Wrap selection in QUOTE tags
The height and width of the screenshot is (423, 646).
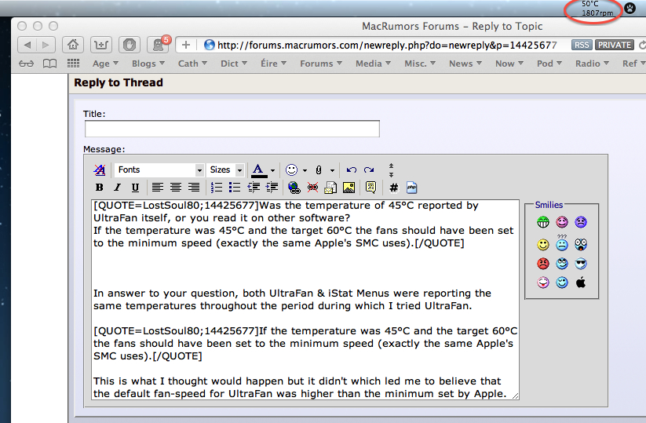point(370,188)
